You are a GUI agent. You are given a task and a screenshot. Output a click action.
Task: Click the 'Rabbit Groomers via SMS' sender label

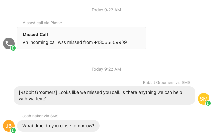(x=167, y=83)
